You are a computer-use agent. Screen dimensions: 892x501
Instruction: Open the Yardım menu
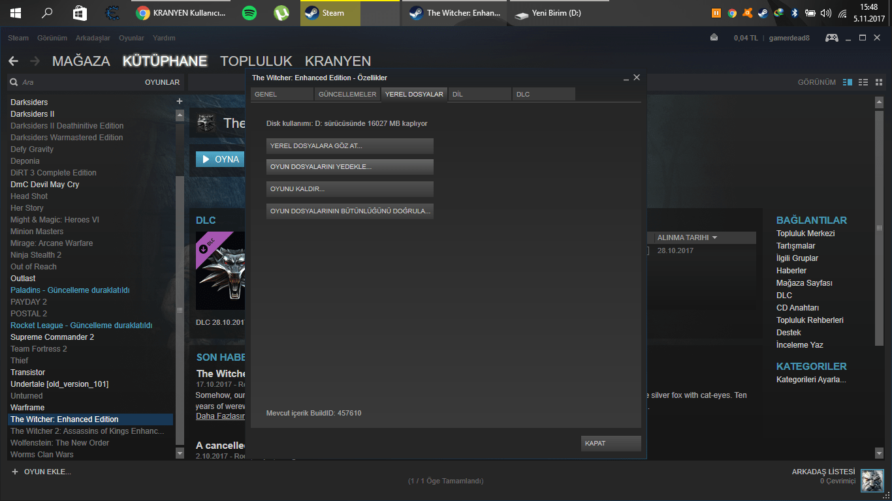click(x=164, y=38)
